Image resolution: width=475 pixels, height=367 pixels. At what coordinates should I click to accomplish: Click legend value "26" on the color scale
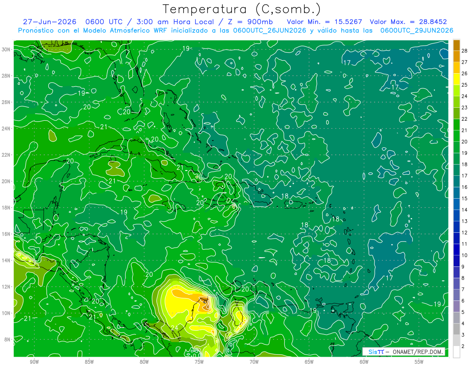(x=464, y=73)
